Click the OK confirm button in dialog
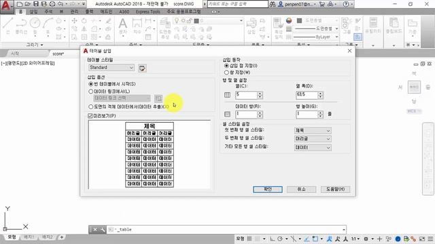Image resolution: width=435 pixels, height=244 pixels. 268,189
